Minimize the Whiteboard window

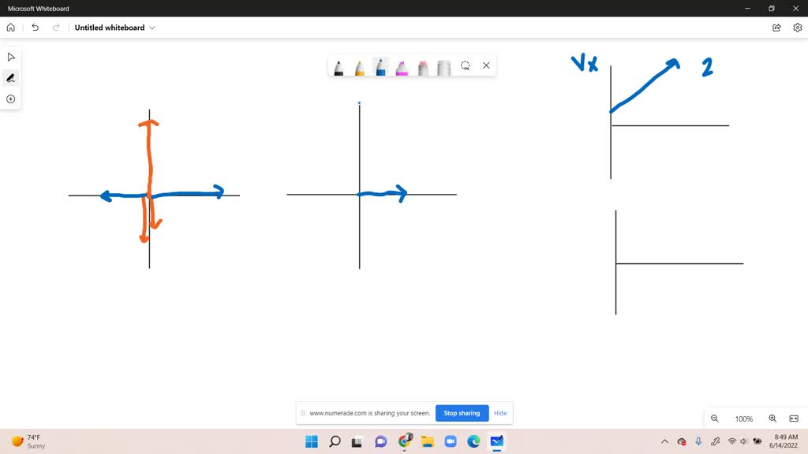pyautogui.click(x=747, y=8)
